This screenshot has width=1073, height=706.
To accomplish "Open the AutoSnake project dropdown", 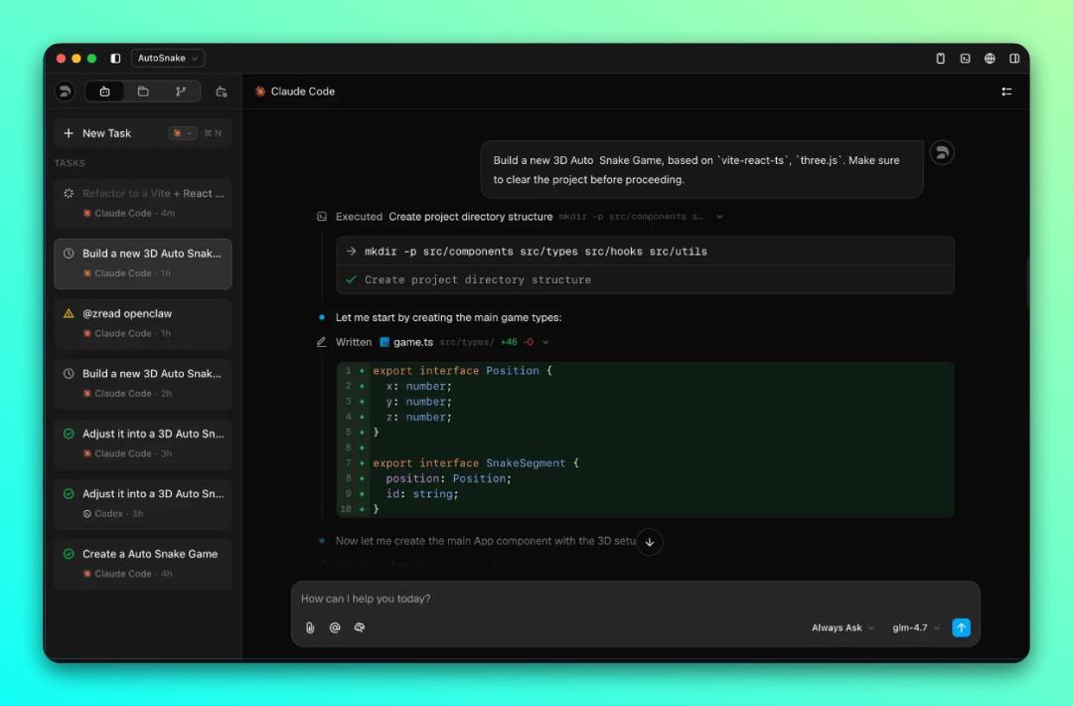I will point(167,59).
